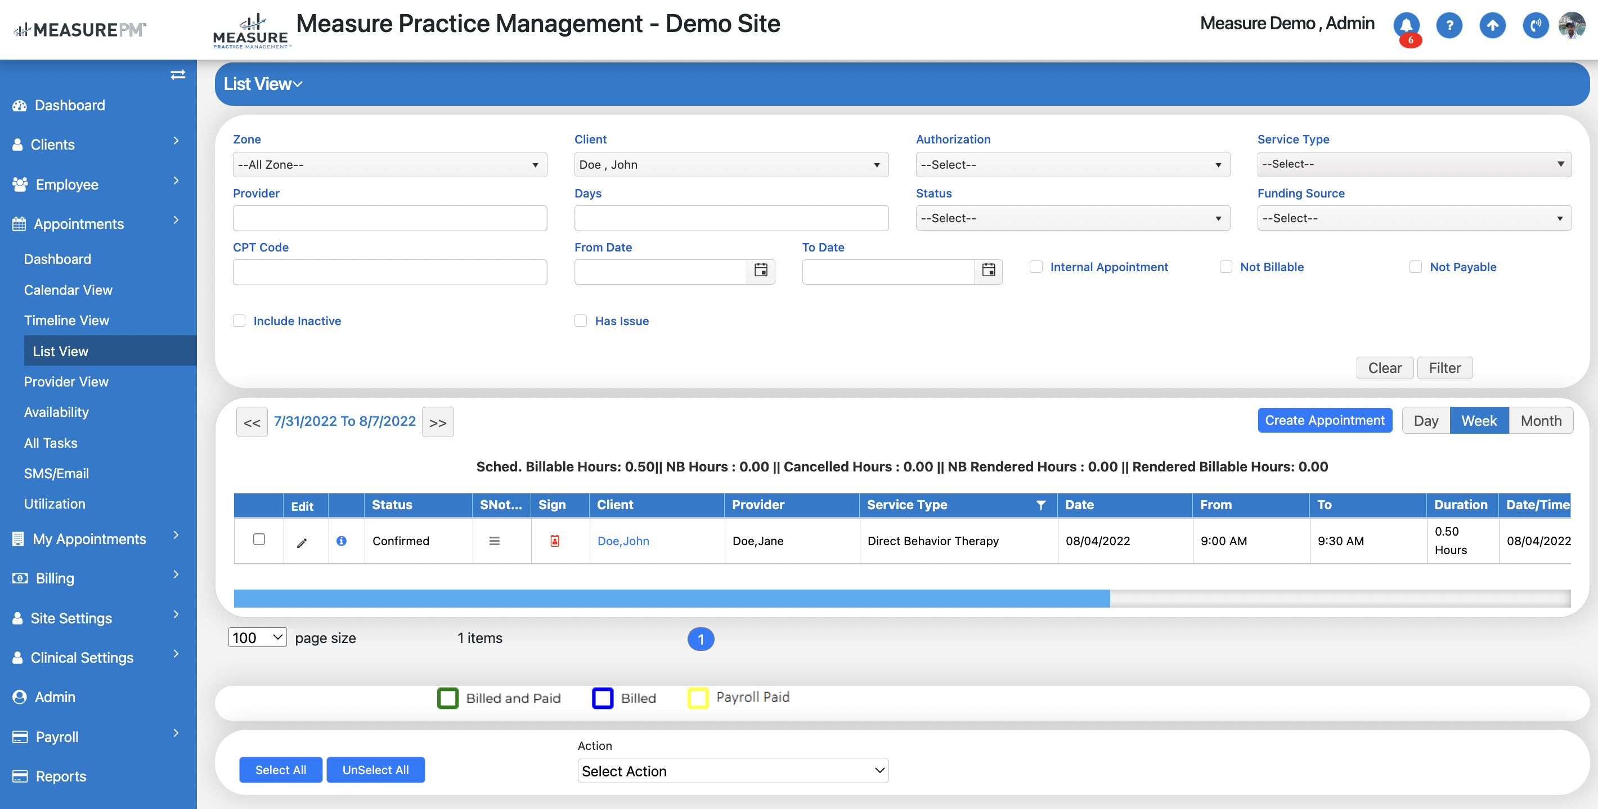Enable the Internal Appointment checkbox
The height and width of the screenshot is (809, 1598).
pos(1036,267)
